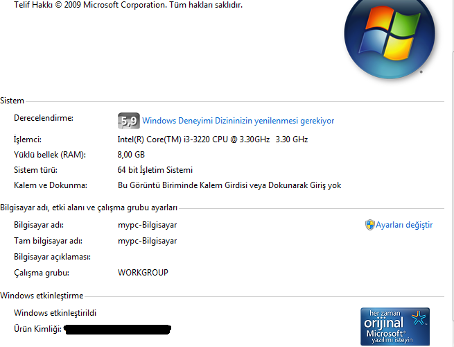Screen dimensions: 454x347
Task: Select the 8,00 GB RAM value
Action: [131, 155]
